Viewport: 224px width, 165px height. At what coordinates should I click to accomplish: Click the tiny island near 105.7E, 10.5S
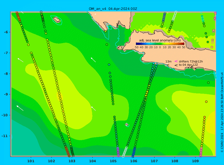[x=127, y=125]
